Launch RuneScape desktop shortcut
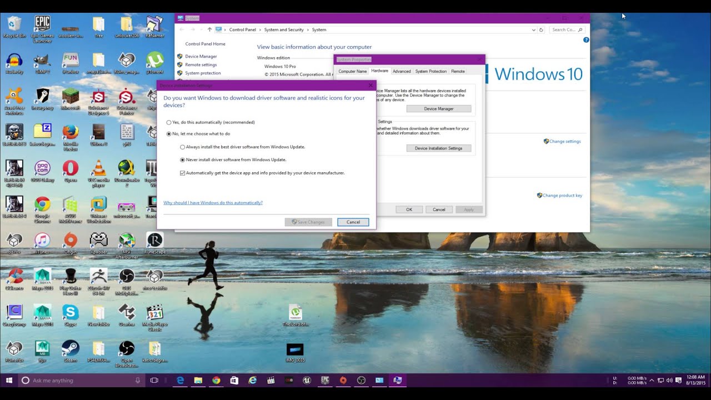 pyautogui.click(x=154, y=243)
